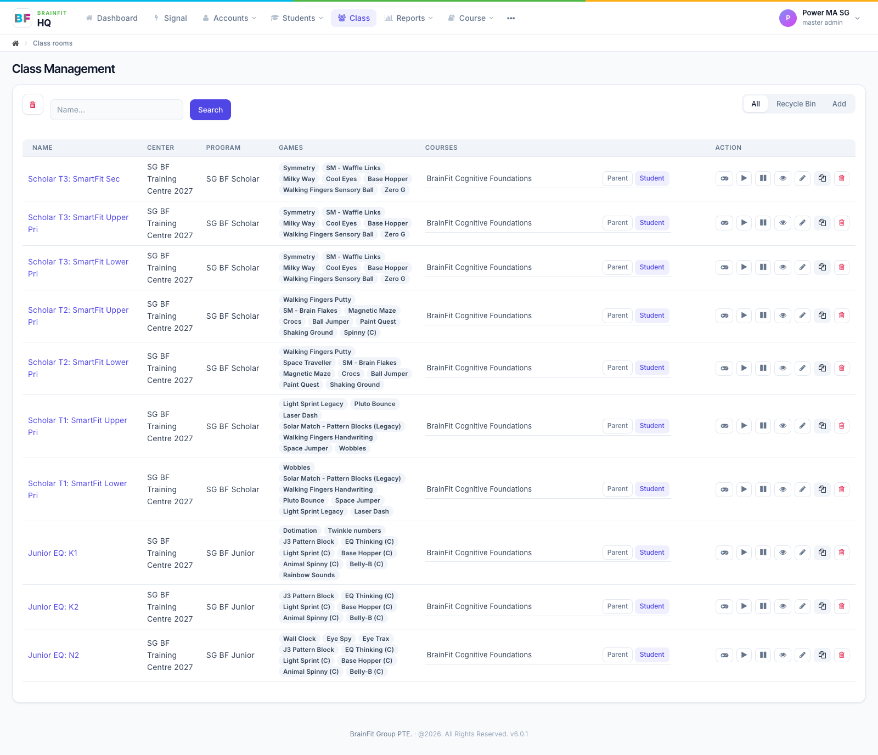
Task: Click the BrainFit HQ logo
Action: point(40,18)
